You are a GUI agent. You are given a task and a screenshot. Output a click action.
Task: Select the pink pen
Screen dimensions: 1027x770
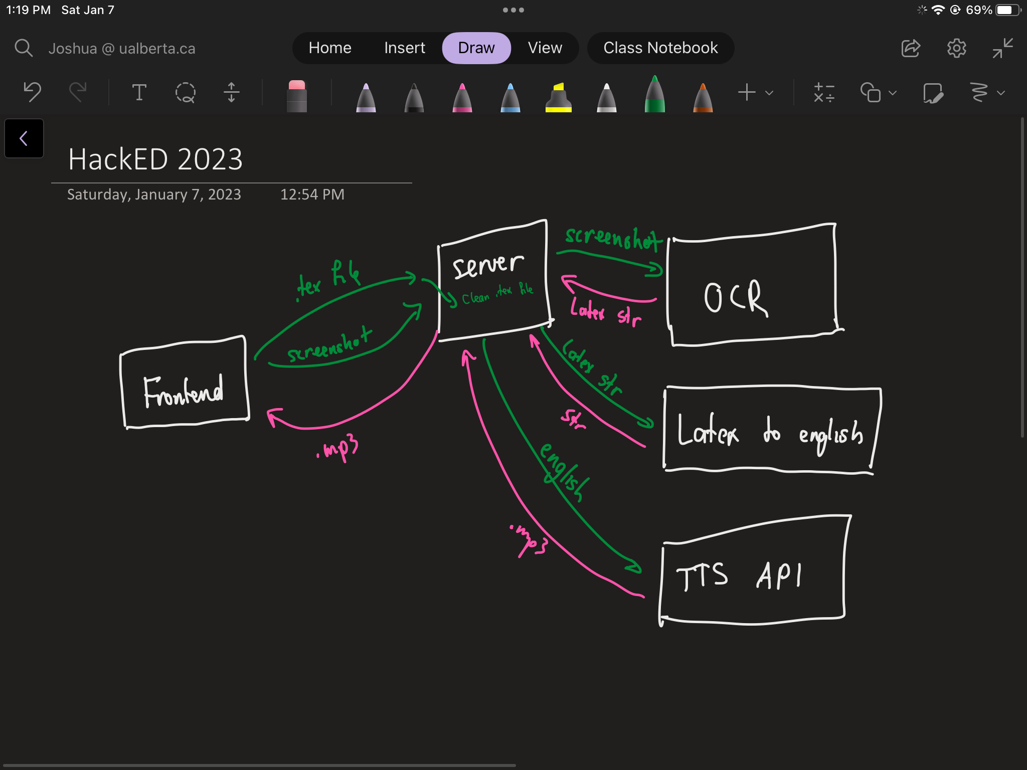pyautogui.click(x=462, y=97)
